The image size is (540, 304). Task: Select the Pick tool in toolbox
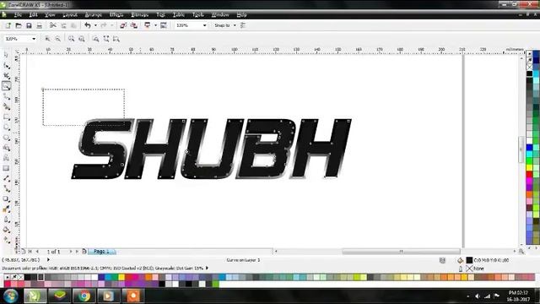point(6,55)
